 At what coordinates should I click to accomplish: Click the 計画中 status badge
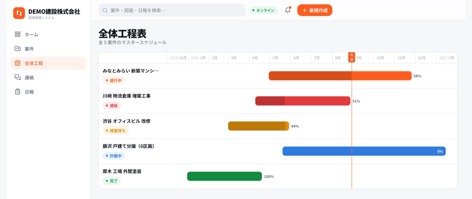pos(114,156)
